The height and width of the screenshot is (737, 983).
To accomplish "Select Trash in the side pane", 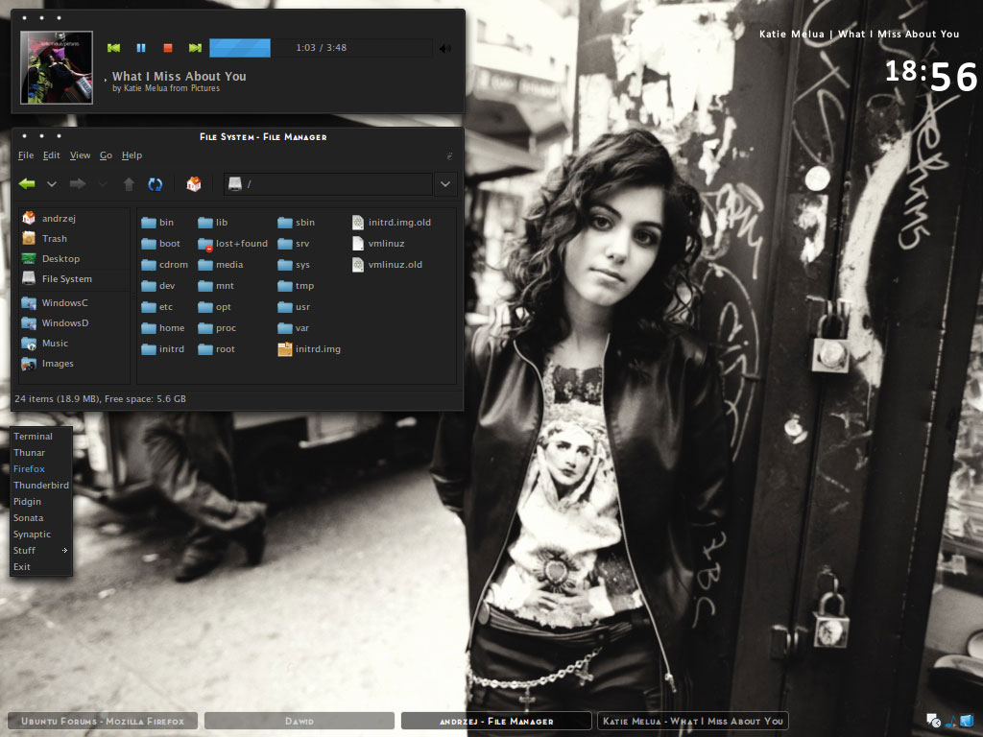I will coord(54,239).
